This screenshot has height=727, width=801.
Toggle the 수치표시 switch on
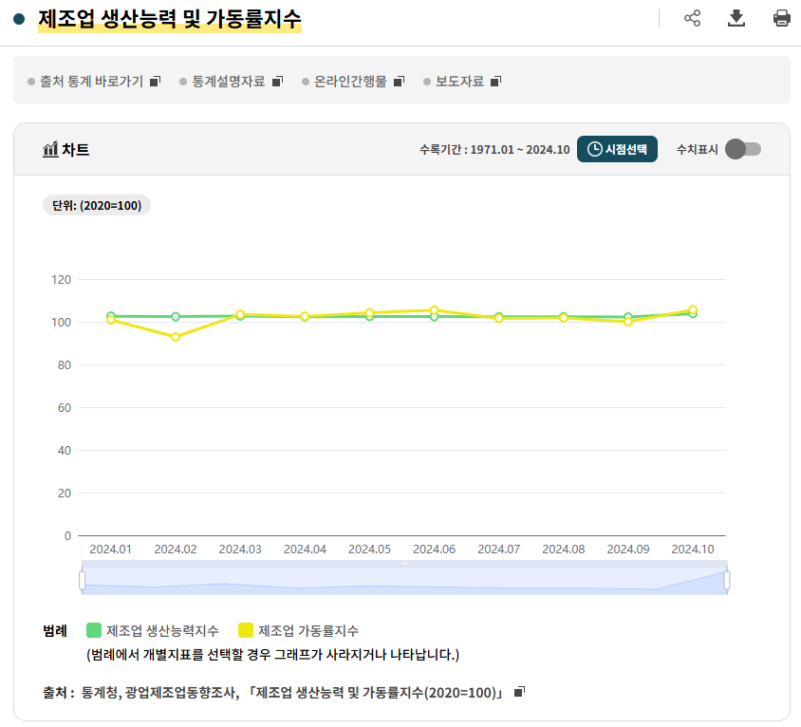(743, 149)
